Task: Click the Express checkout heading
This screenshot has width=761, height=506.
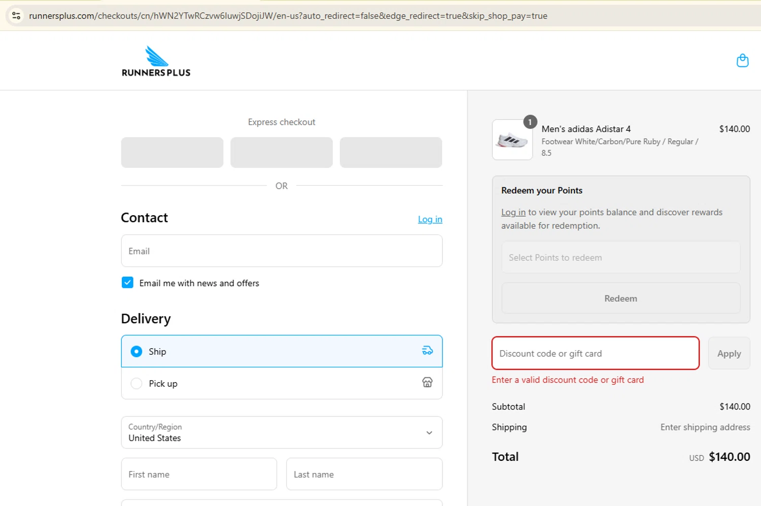Action: pos(282,122)
